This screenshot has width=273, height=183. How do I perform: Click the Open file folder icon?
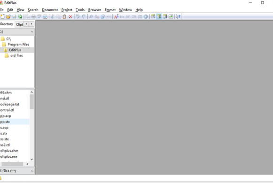coord(8,17)
